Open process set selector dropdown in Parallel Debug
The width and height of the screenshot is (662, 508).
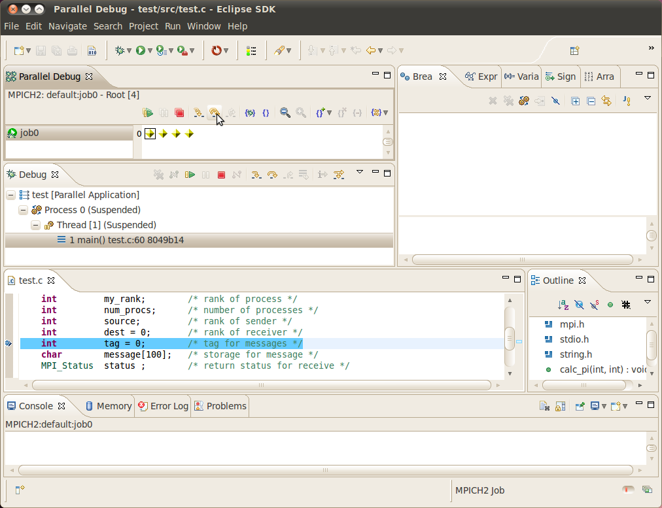[385, 113]
